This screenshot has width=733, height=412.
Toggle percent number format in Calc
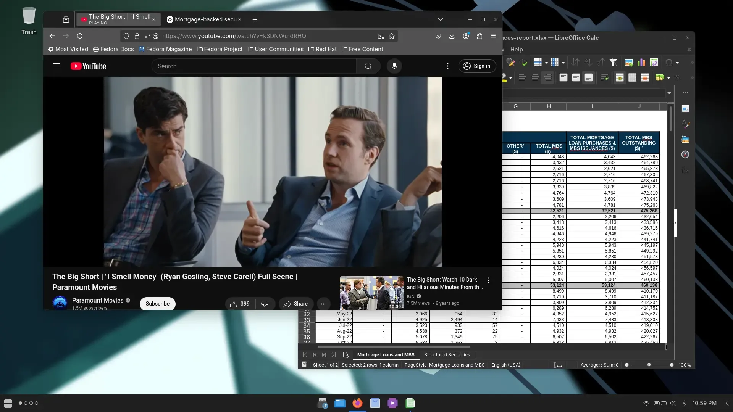pos(678,78)
